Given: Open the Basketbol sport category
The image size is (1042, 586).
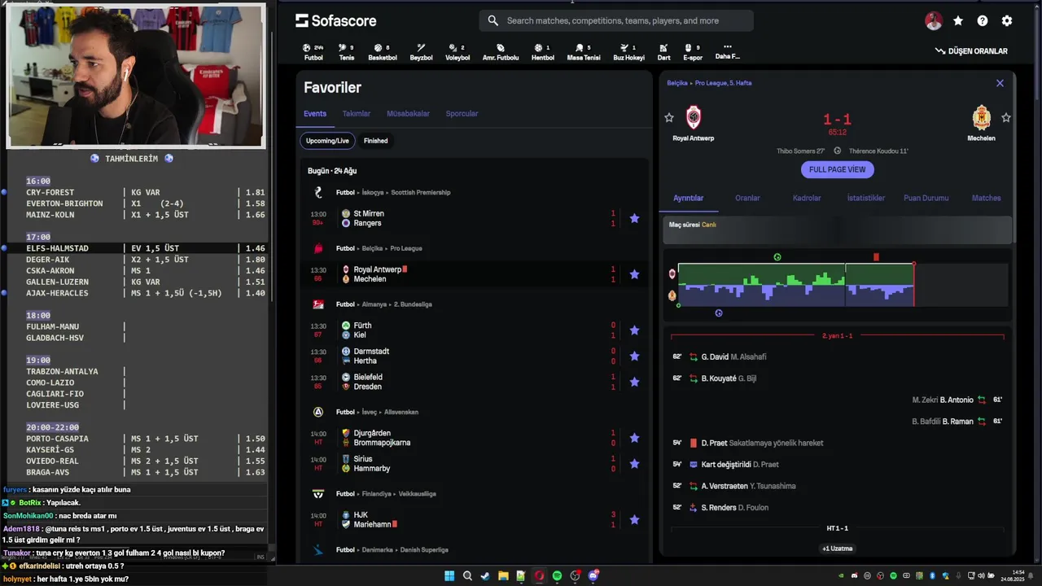Looking at the screenshot, I should click(383, 52).
